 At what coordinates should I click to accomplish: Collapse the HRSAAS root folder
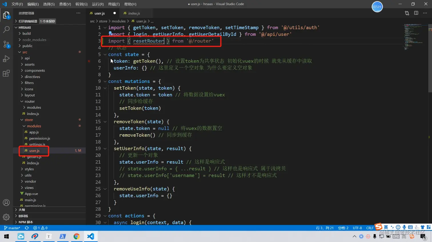49,27
